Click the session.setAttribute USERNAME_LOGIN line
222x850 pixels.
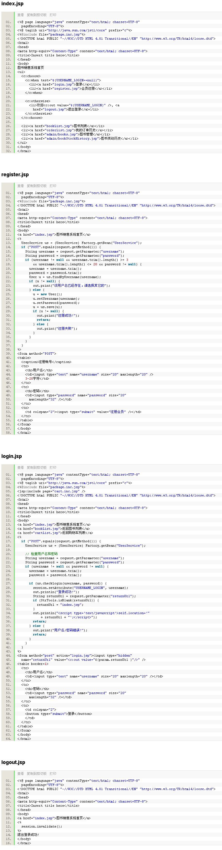(x=80, y=588)
